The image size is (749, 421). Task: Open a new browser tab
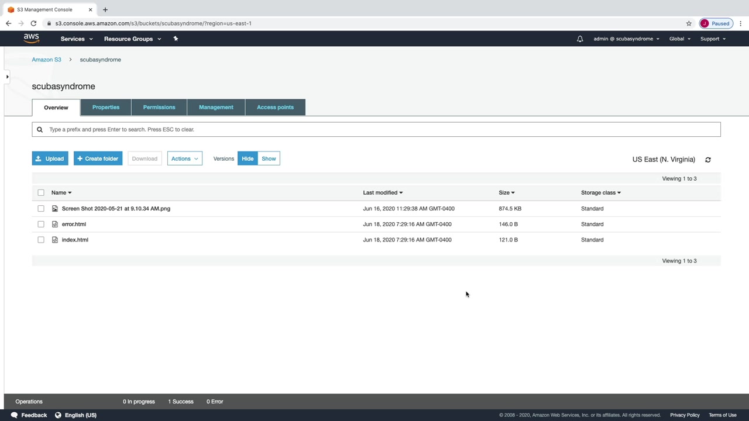[x=105, y=9]
